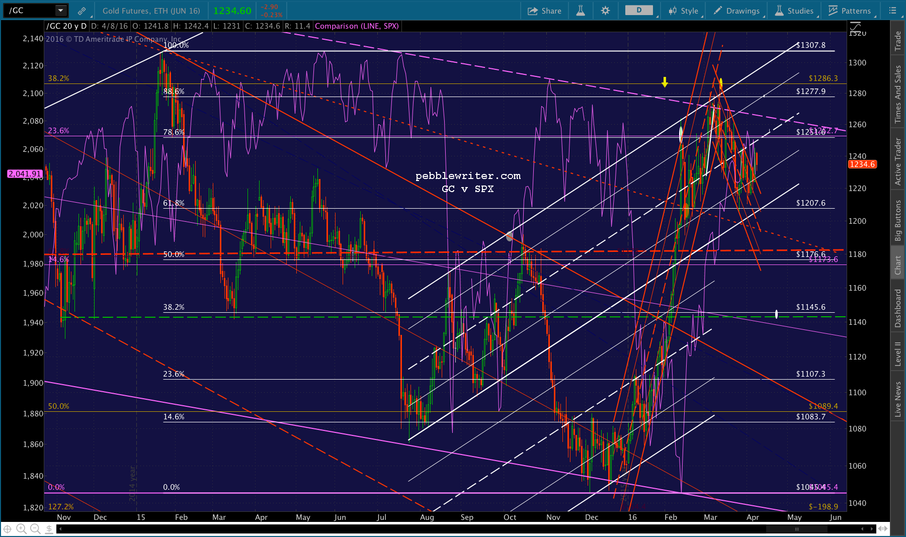Click the crosshair pan icon

point(8,529)
